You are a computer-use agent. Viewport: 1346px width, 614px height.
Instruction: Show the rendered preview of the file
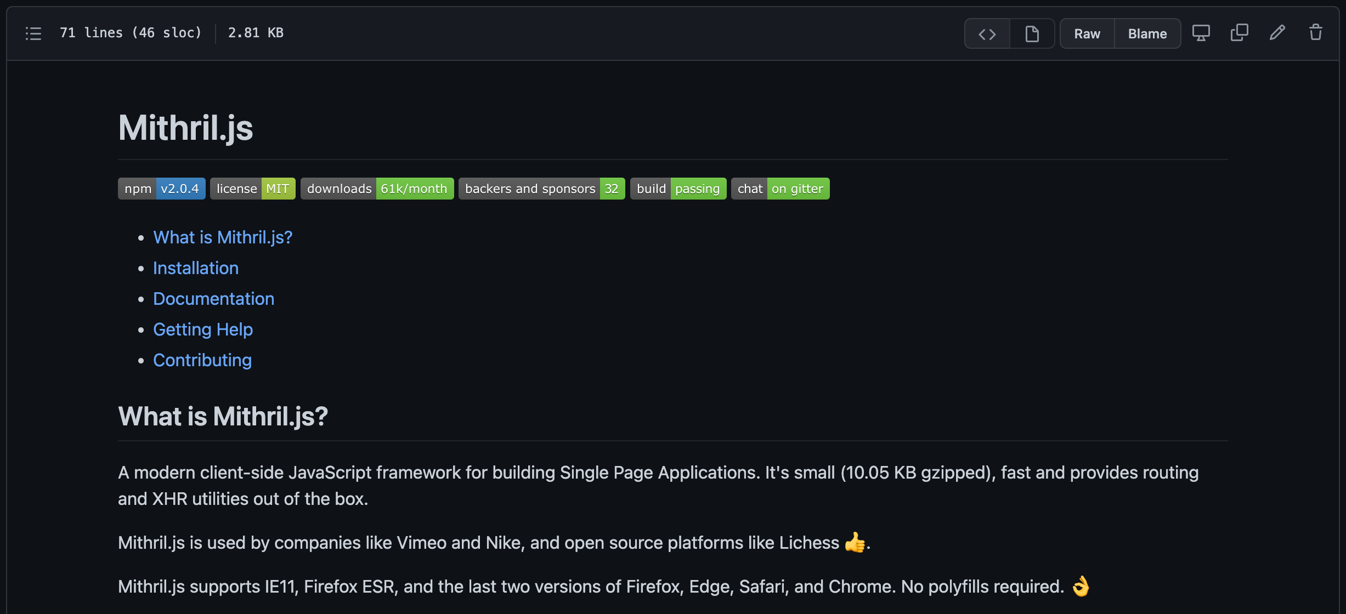(1032, 33)
